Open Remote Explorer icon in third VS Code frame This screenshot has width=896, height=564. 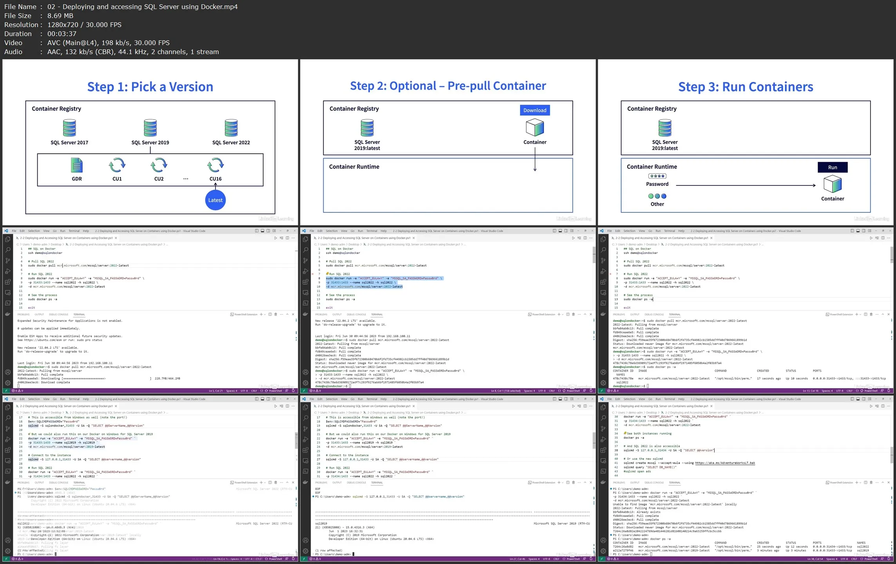[x=603, y=292]
